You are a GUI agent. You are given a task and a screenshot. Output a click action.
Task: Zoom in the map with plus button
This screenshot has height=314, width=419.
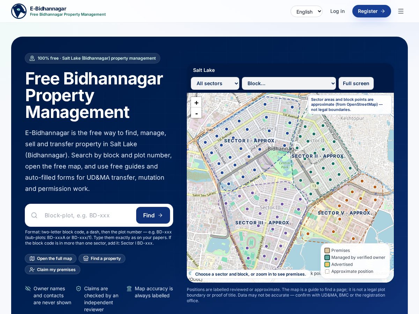click(196, 103)
